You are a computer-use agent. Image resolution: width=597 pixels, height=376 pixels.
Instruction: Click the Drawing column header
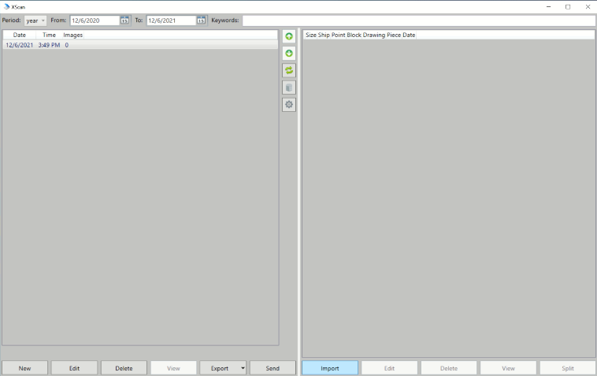tap(374, 35)
